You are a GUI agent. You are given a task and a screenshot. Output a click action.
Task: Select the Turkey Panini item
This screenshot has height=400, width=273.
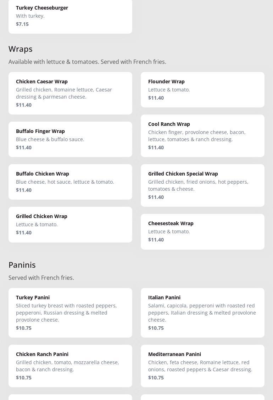70,313
